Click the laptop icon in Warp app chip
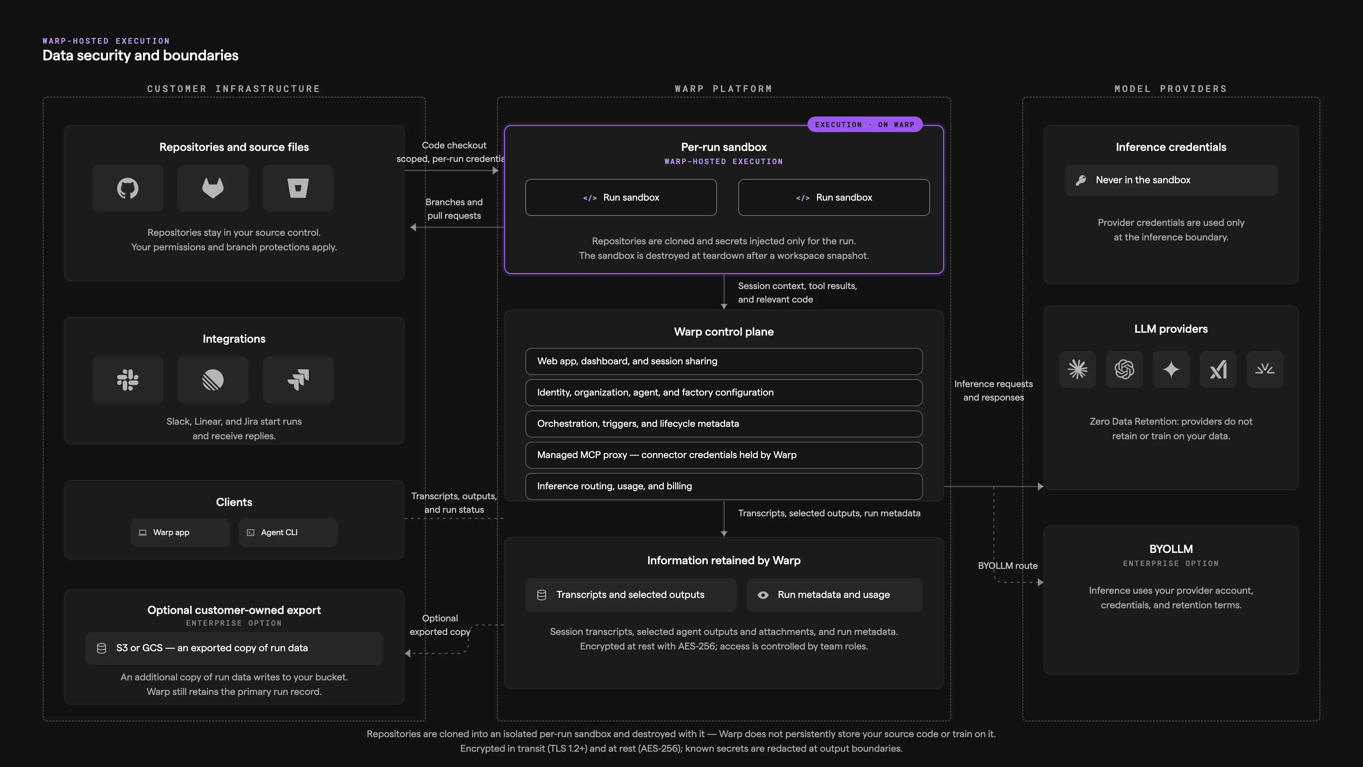Image resolution: width=1363 pixels, height=767 pixels. (142, 533)
